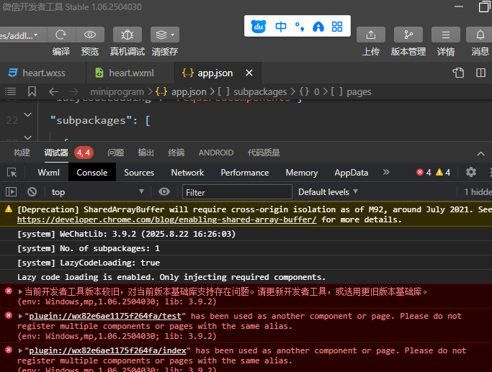This screenshot has height=372, width=492.
Task: Click the bookmark icon in breadcrumb bar
Action: point(32,91)
